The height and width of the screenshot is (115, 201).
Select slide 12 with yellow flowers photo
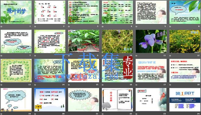click(185, 41)
